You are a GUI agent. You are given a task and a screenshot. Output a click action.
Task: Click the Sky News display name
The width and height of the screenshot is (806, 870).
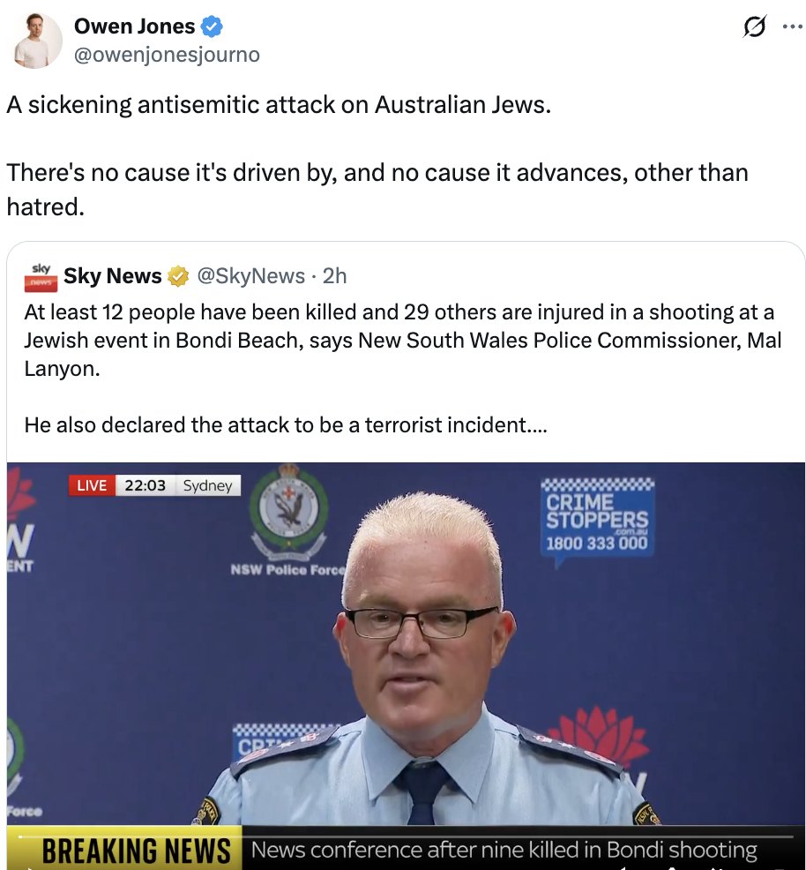pos(113,276)
